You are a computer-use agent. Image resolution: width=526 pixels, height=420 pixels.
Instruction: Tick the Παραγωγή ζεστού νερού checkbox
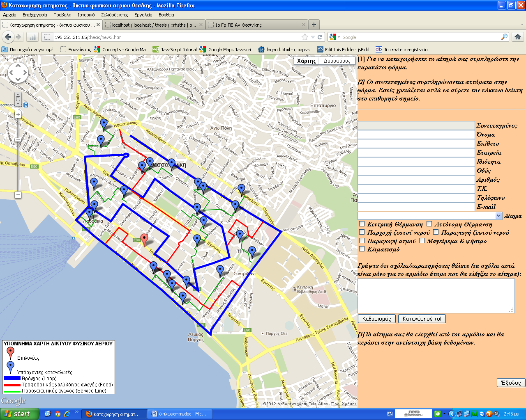[436, 232]
